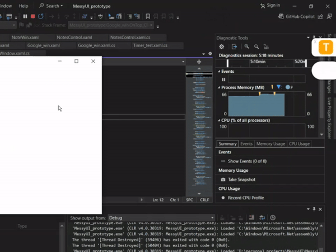Click the Take Snapshot link
Screen dimensions: 336x252
coord(241,180)
